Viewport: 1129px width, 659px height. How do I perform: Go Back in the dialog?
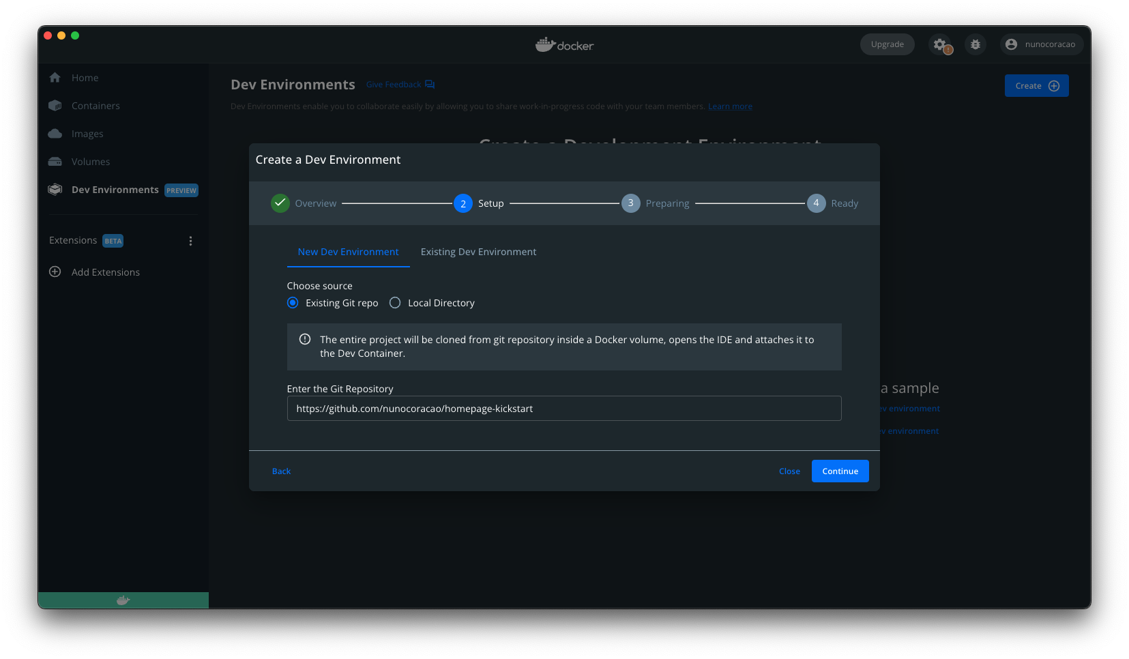pyautogui.click(x=281, y=471)
